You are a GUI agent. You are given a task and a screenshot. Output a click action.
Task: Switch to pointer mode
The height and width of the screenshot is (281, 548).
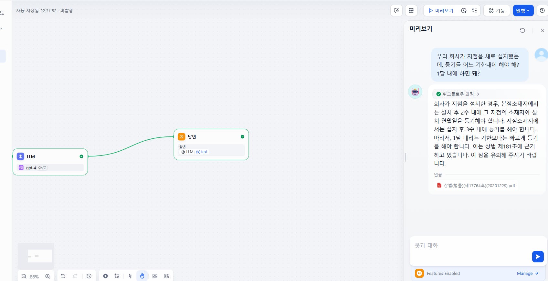130,276
